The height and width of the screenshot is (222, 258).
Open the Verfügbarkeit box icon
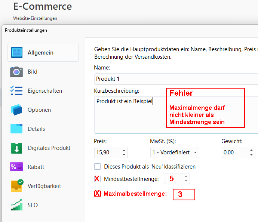point(17,186)
